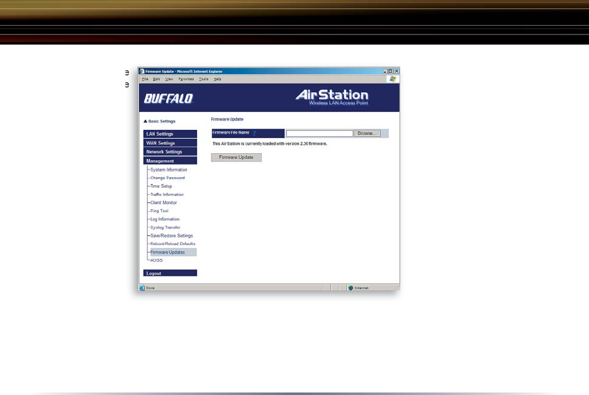Click the Internet zone globe icon in status bar
This screenshot has width=589, height=395.
350,288
